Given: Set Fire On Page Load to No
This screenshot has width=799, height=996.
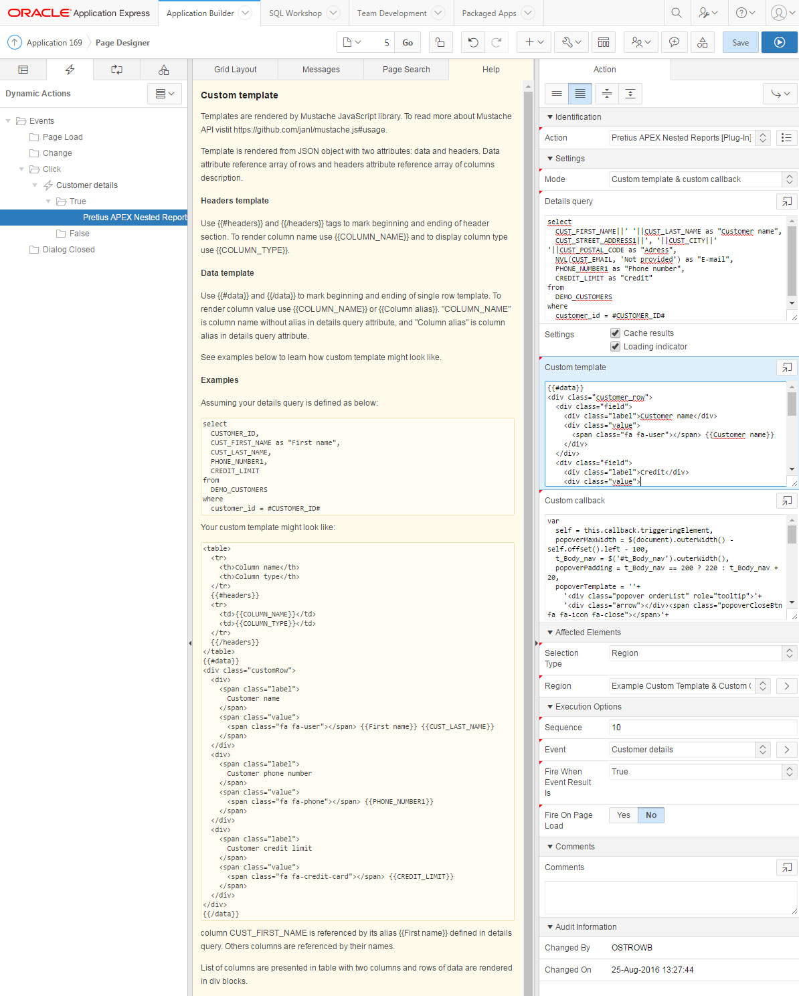Looking at the screenshot, I should [x=651, y=815].
